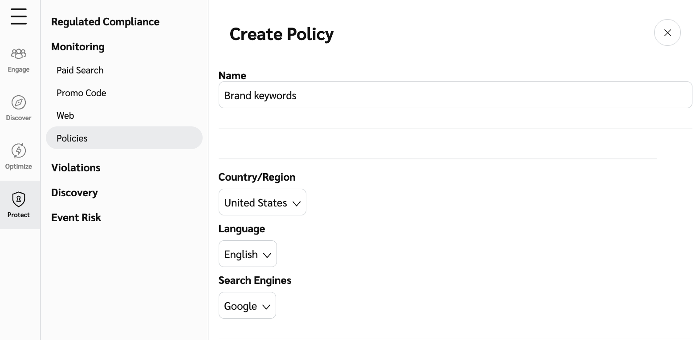The image size is (700, 340).
Task: Open Event Risk in the sidebar
Action: (x=76, y=218)
